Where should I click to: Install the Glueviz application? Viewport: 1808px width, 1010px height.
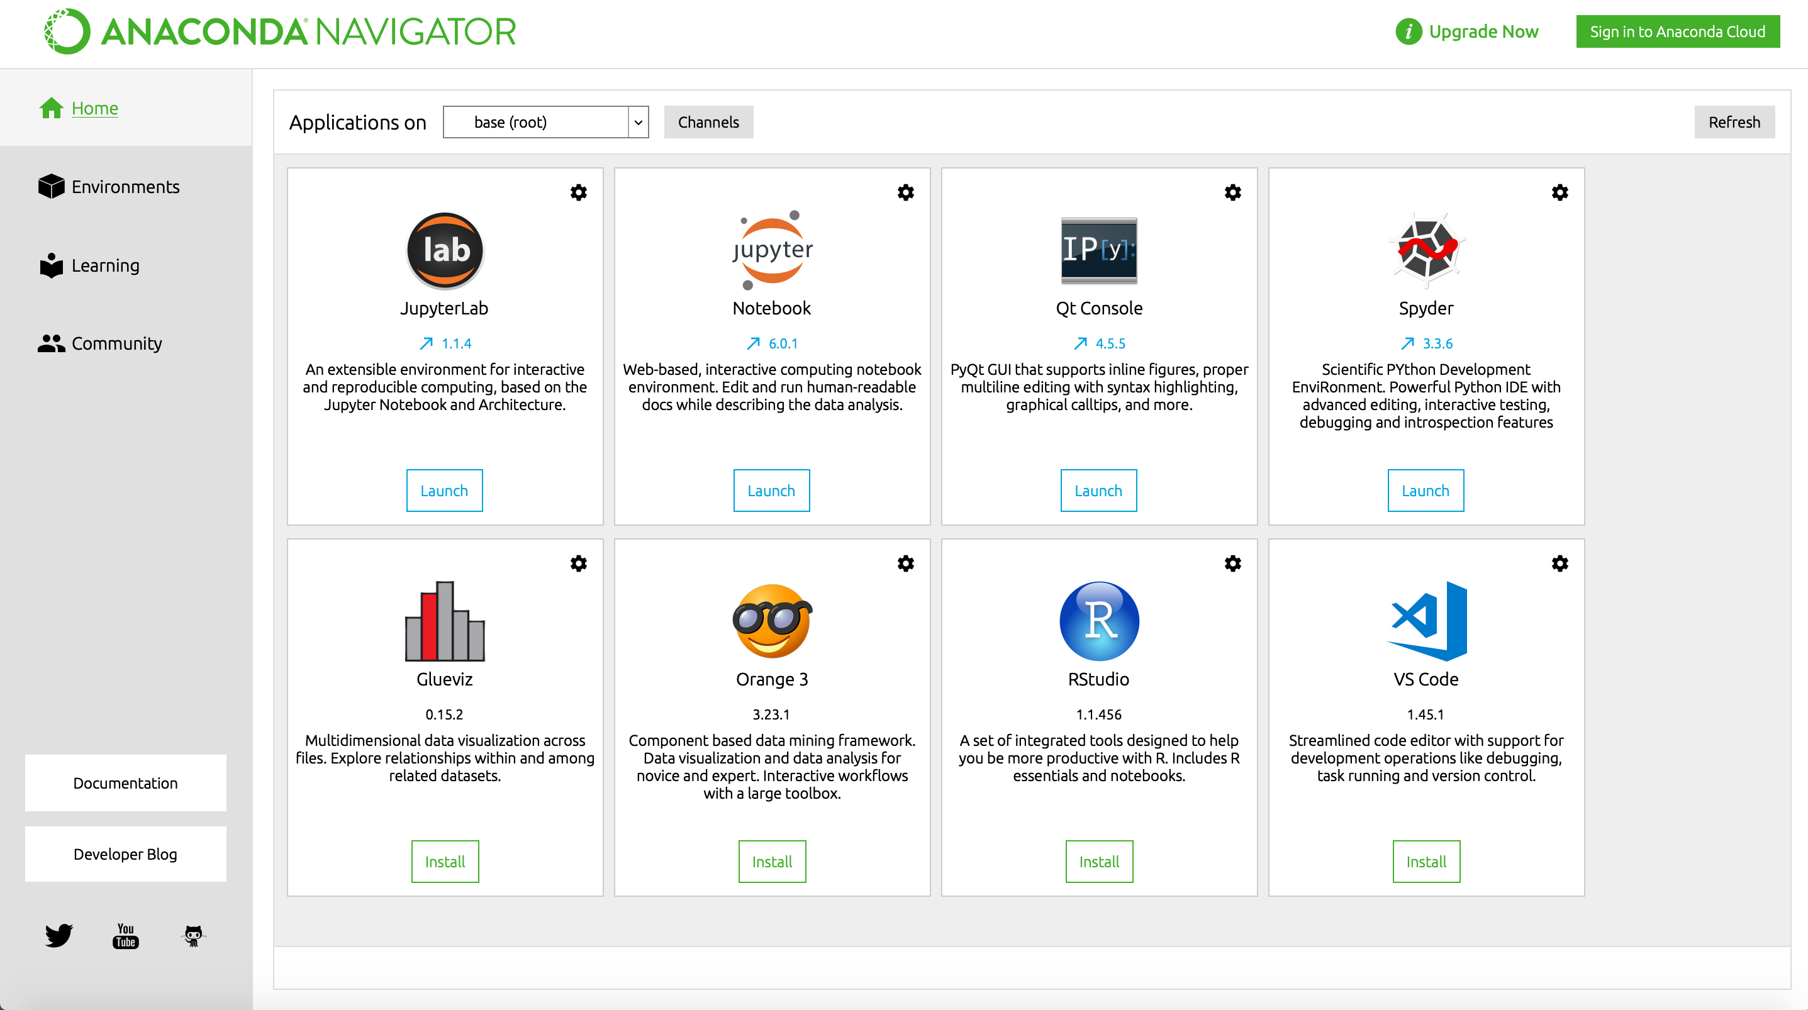(444, 861)
